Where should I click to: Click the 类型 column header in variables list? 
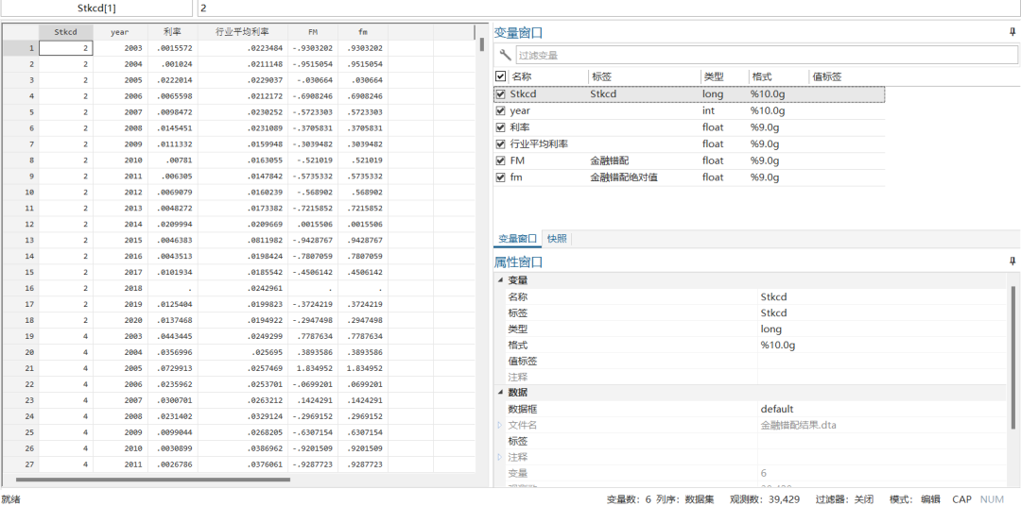point(713,76)
